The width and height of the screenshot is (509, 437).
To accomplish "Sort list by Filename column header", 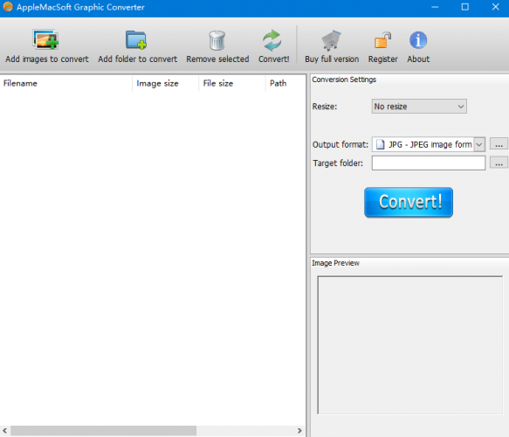I will [65, 84].
